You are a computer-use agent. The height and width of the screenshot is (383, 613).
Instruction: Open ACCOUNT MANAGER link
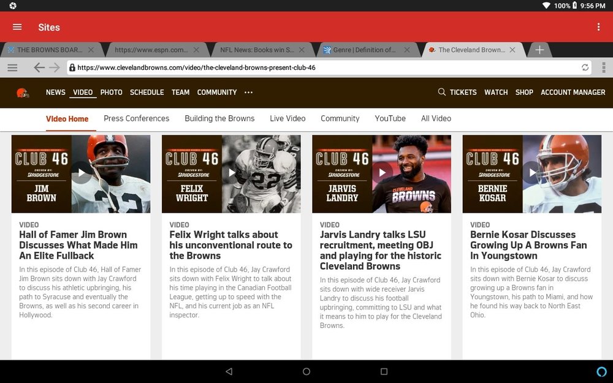point(573,93)
